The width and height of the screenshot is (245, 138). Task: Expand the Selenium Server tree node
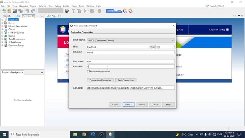2,46
